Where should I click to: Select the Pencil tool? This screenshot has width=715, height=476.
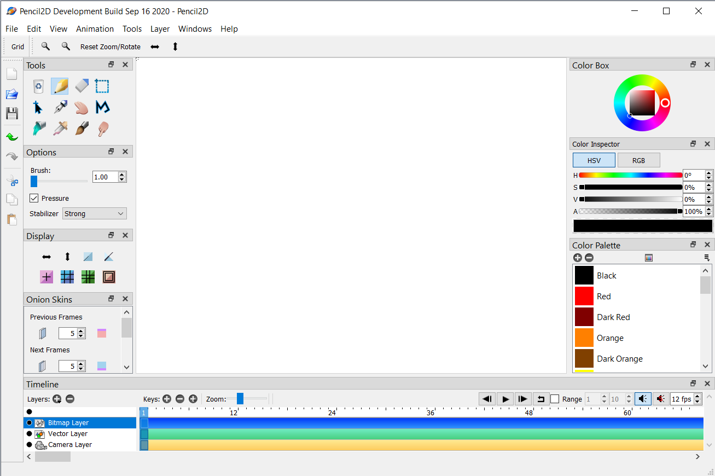[x=60, y=86]
